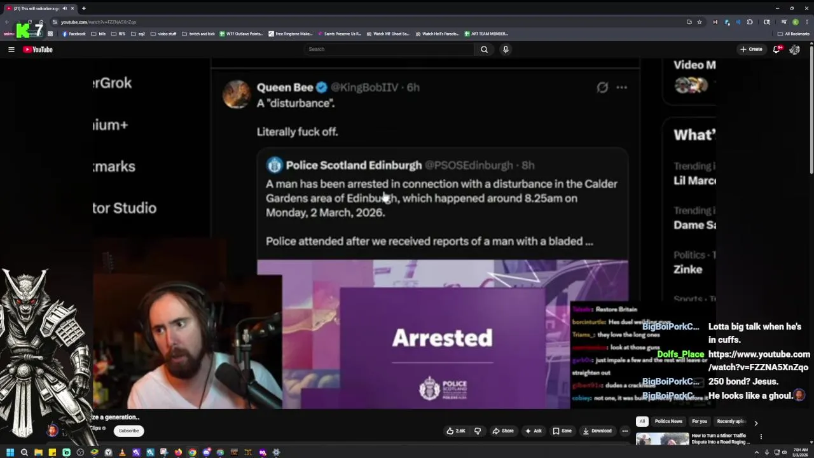Open the video stuff bookmark folder
The image size is (814, 458).
coord(163,34)
